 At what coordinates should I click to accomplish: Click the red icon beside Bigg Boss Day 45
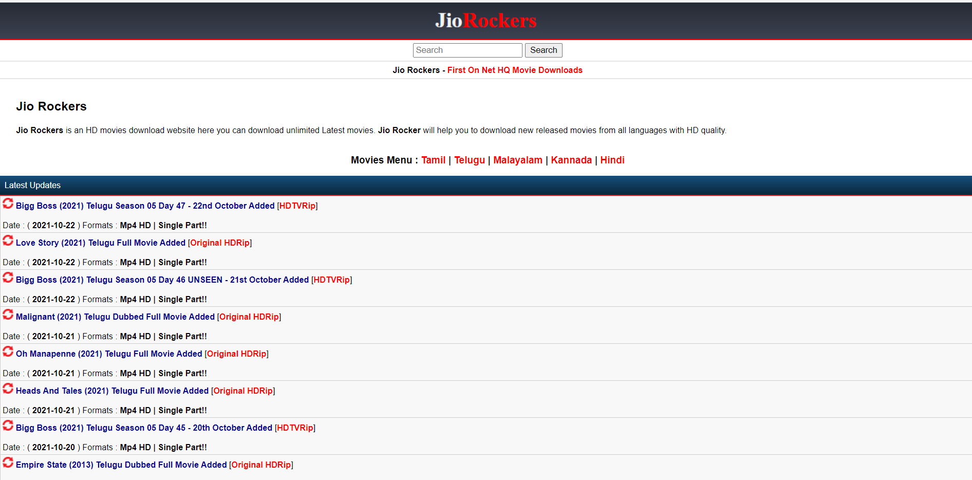point(8,426)
